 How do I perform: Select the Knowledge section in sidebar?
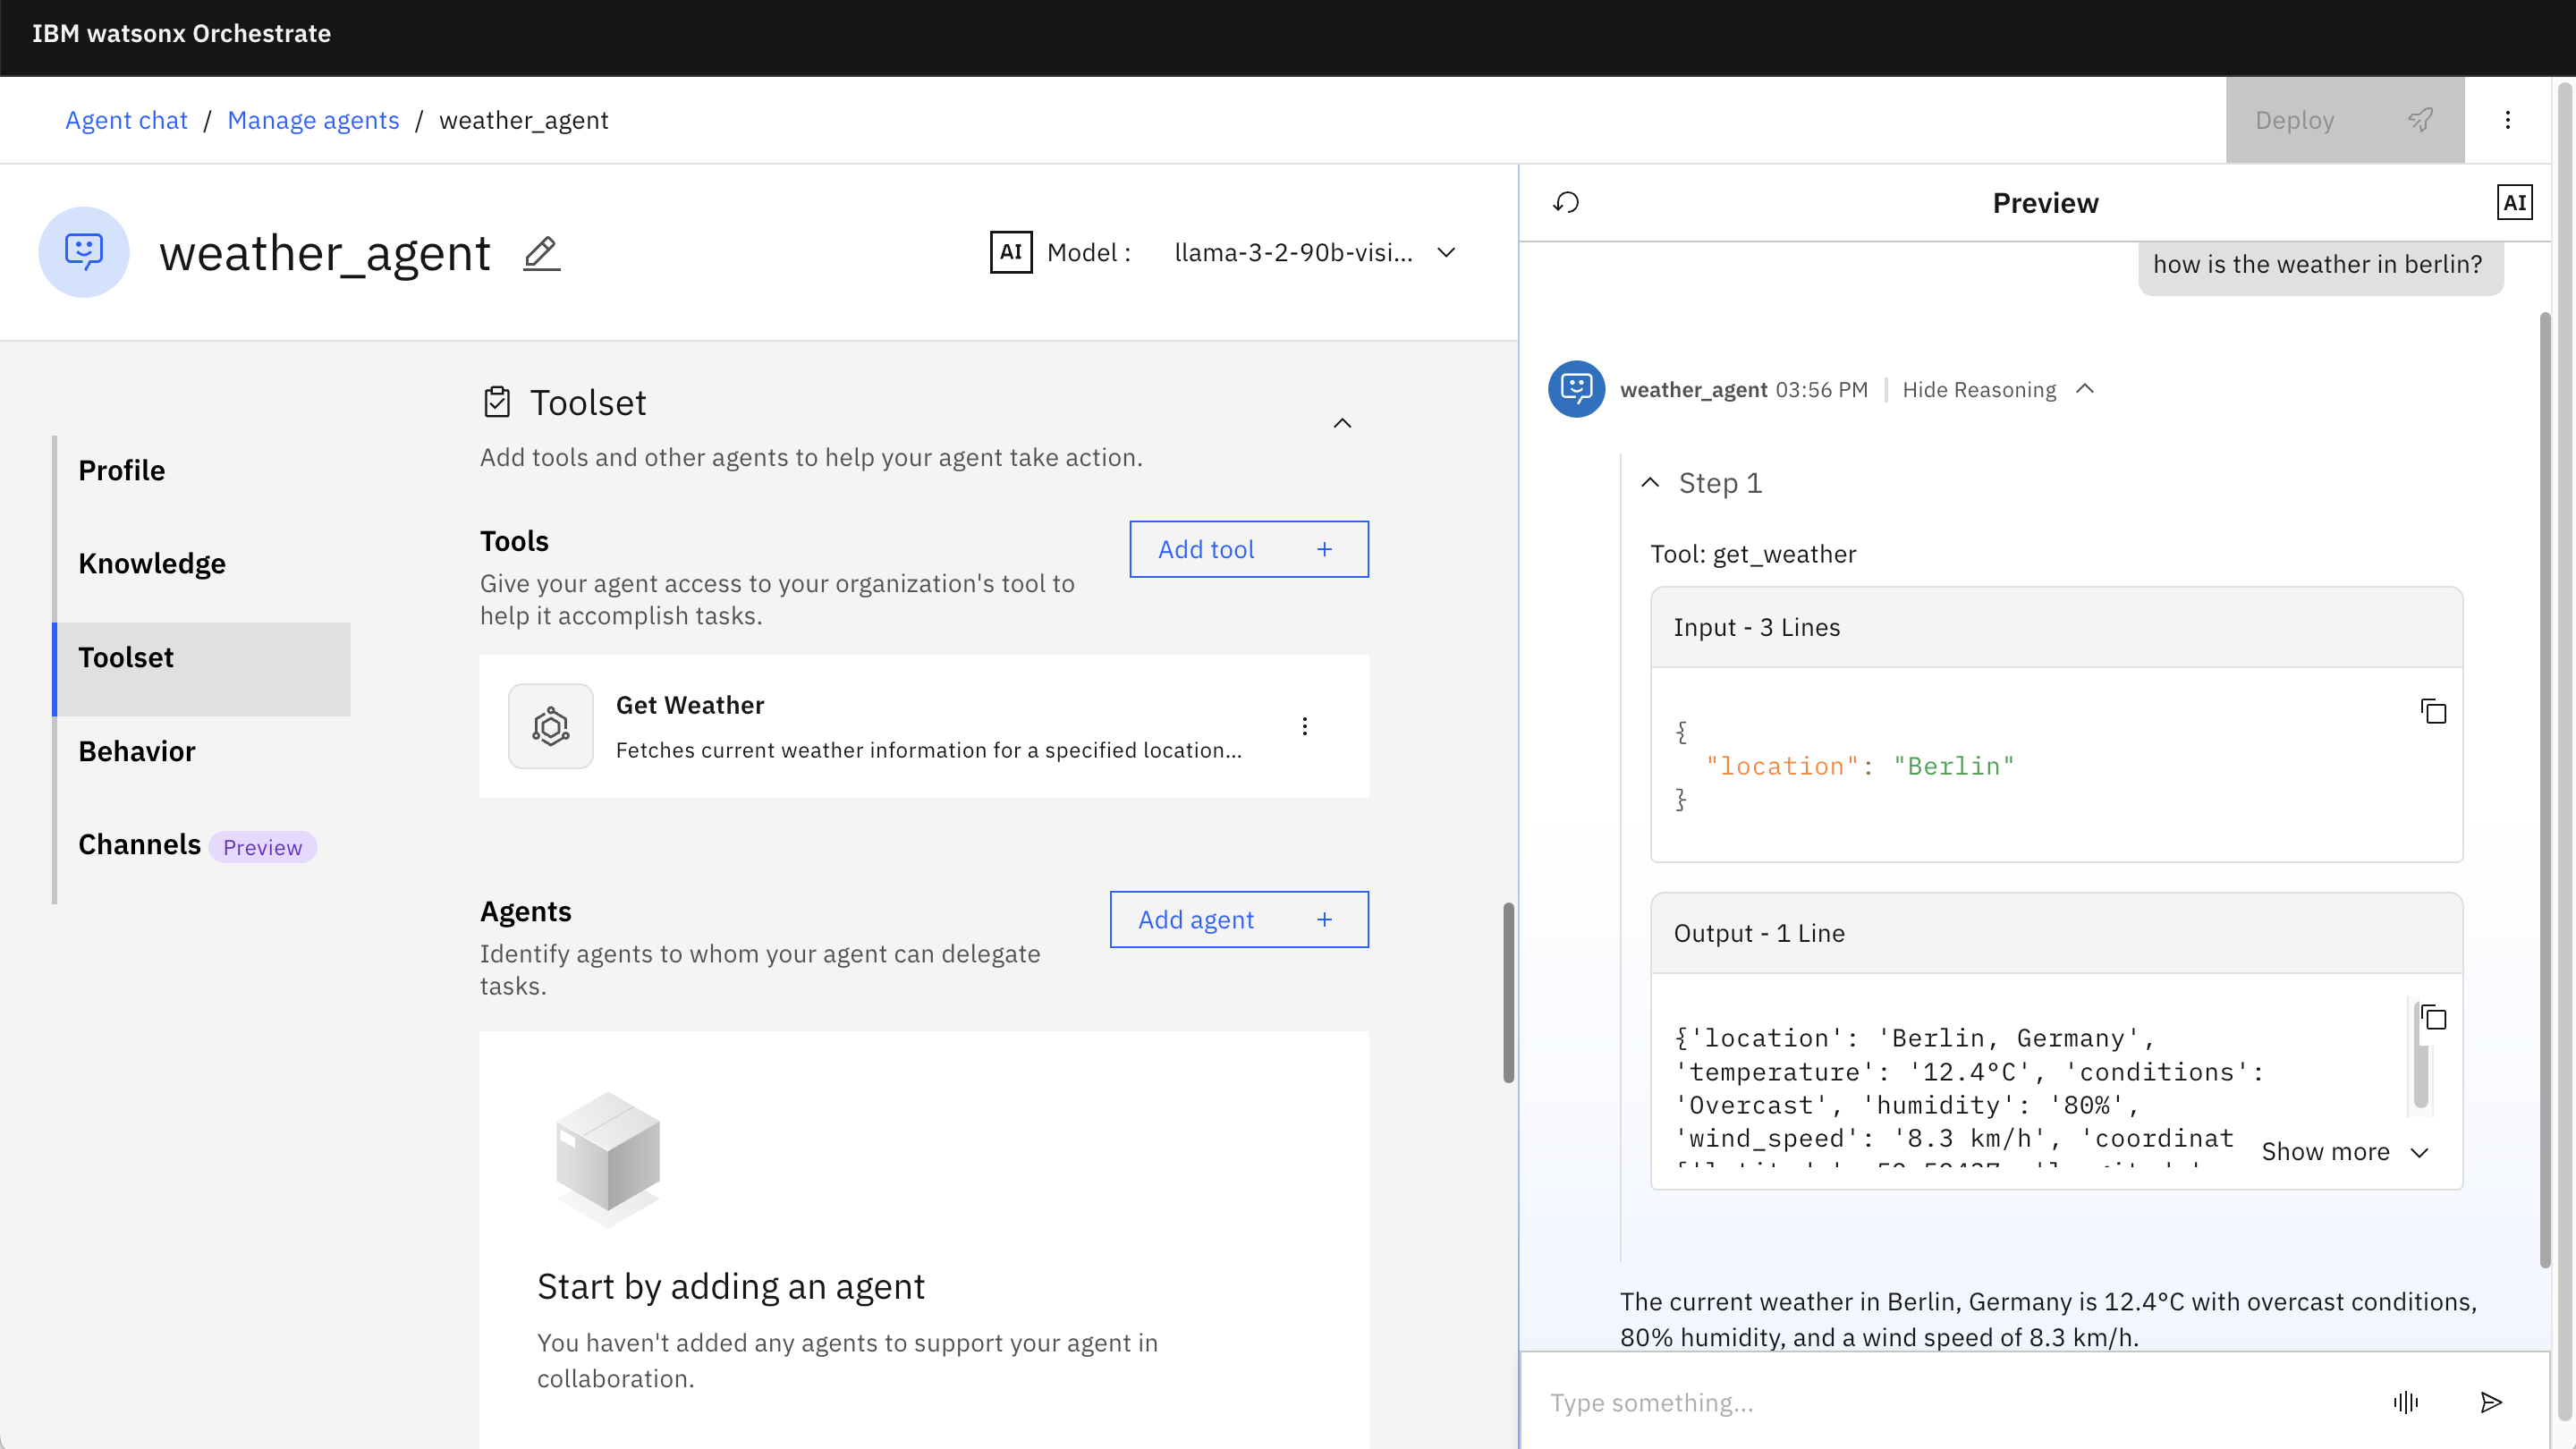pyautogui.click(x=152, y=564)
